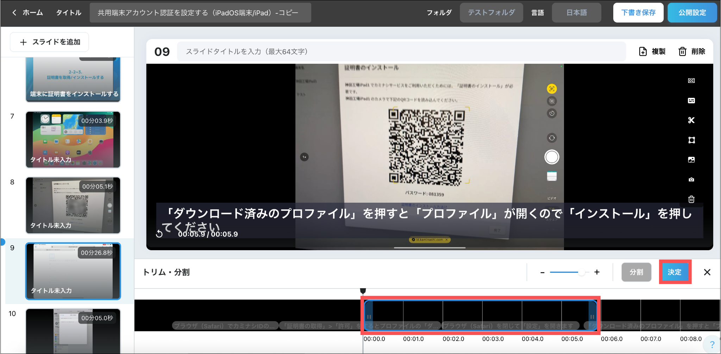Click the subtitle text overlay on video
The image size is (721, 354).
tap(430, 220)
